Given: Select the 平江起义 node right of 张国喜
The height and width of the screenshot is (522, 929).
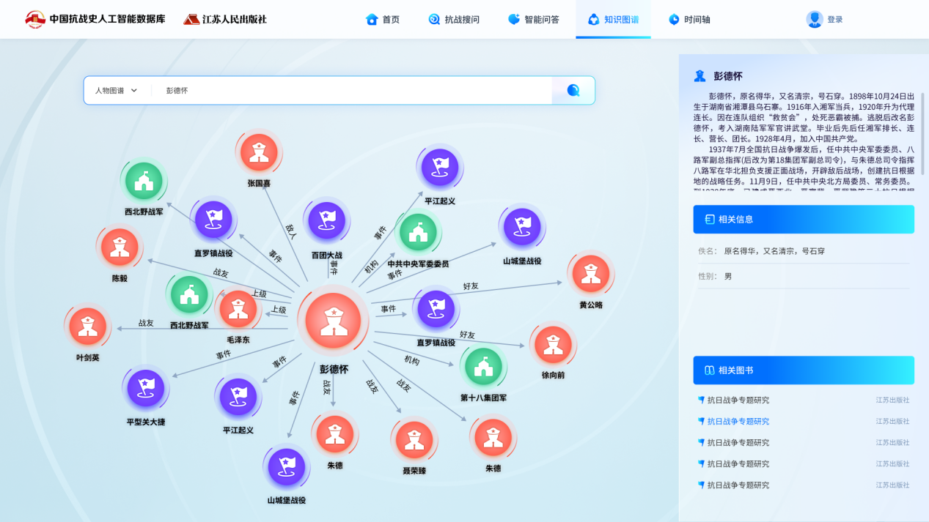Looking at the screenshot, I should [440, 168].
